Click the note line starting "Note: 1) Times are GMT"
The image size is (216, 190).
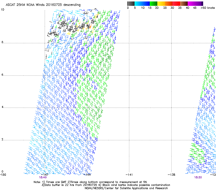point(90,182)
